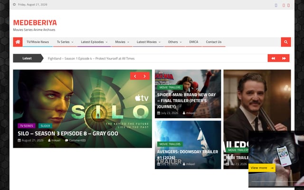
Task: Expand the Latest Episodes menu
Action: tap(94, 42)
